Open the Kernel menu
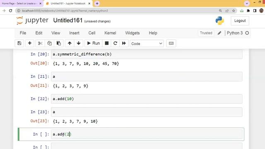Viewport: 265px width, 149px height. click(110, 33)
